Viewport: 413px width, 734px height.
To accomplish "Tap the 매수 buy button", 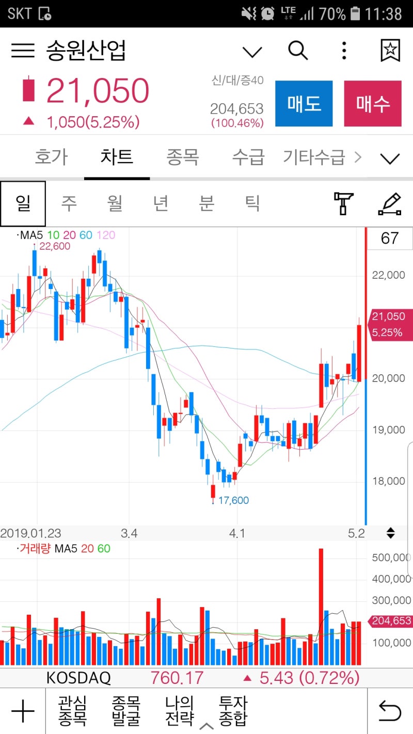I will click(x=373, y=104).
